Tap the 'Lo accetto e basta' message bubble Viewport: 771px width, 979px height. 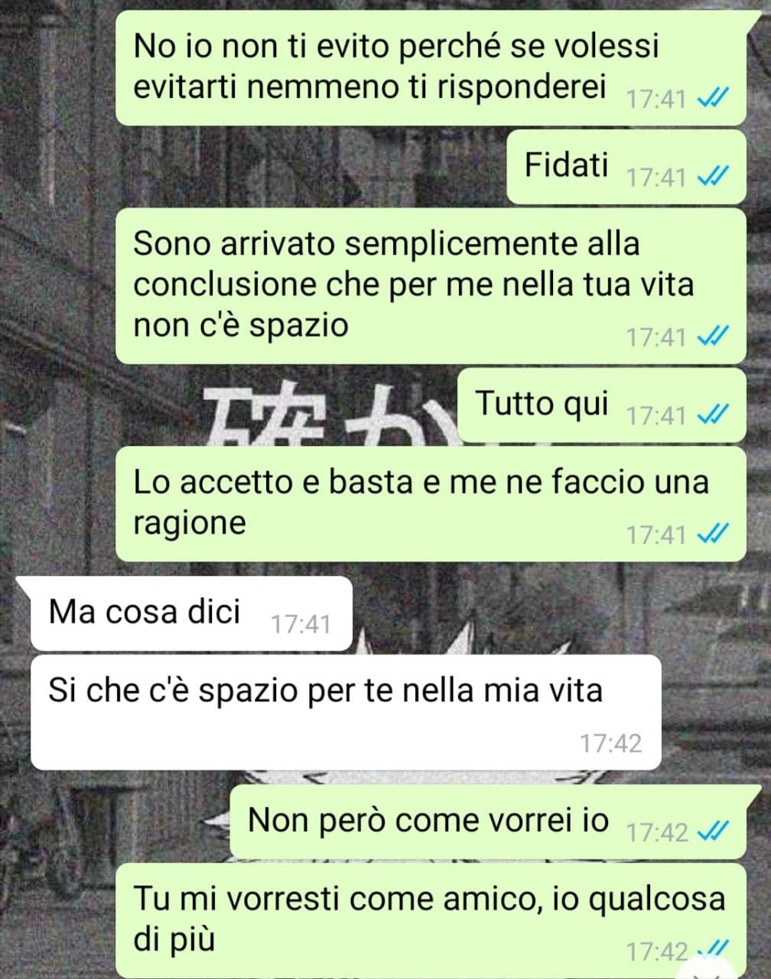point(431,504)
